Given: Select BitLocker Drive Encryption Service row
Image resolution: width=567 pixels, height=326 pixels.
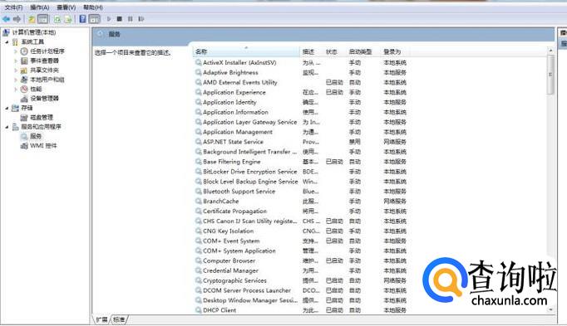Looking at the screenshot, I should (x=301, y=172).
